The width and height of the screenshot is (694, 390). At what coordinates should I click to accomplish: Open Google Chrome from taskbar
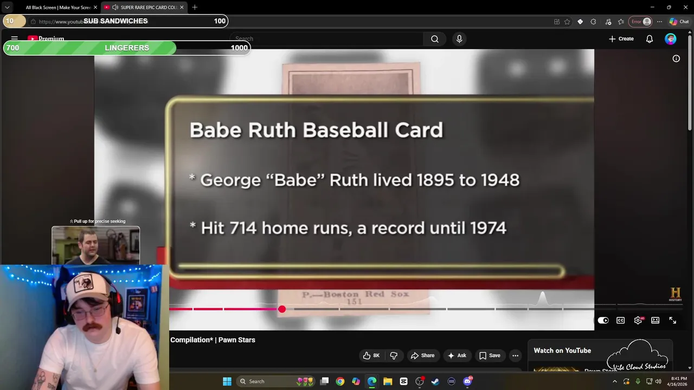340,381
